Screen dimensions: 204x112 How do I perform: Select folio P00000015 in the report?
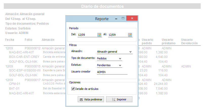(33, 66)
